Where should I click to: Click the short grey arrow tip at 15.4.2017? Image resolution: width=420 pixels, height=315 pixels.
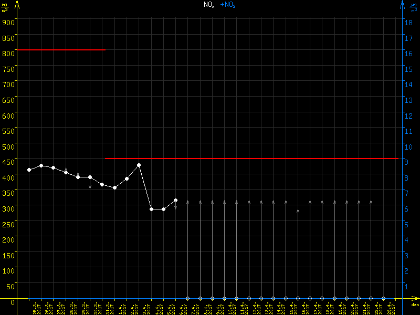[x=298, y=211]
